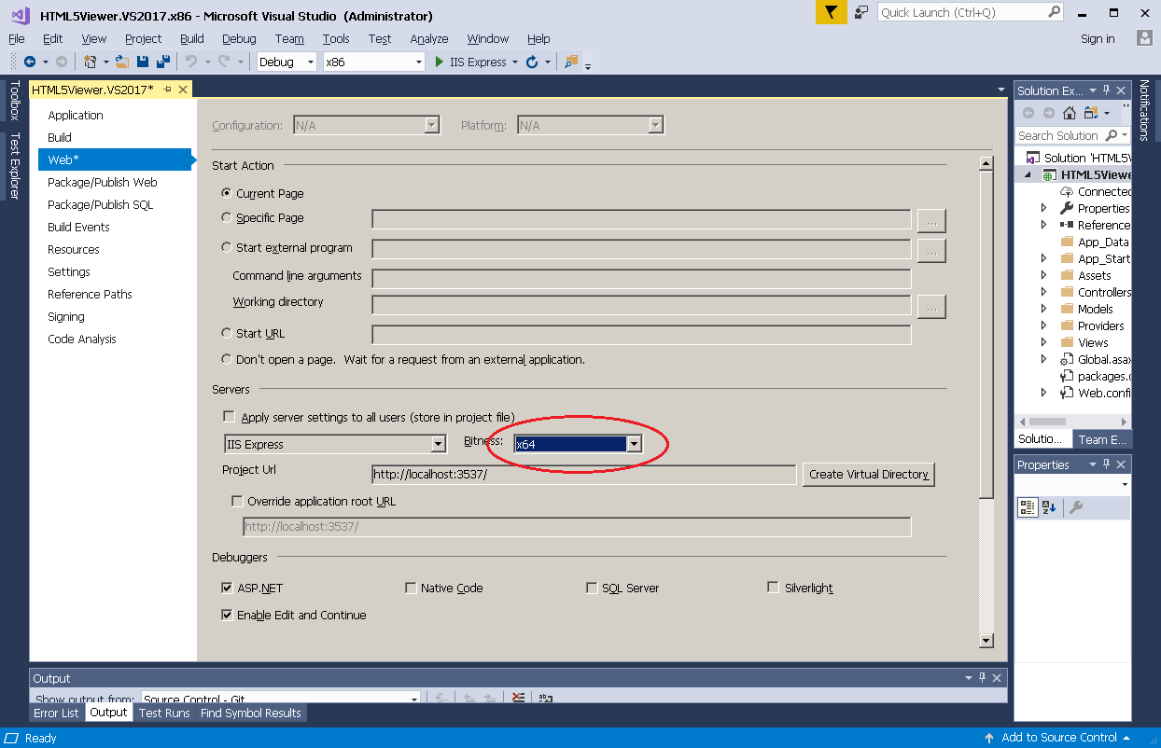Open the Bitness dropdown showing x64
The image size is (1161, 748).
click(634, 444)
